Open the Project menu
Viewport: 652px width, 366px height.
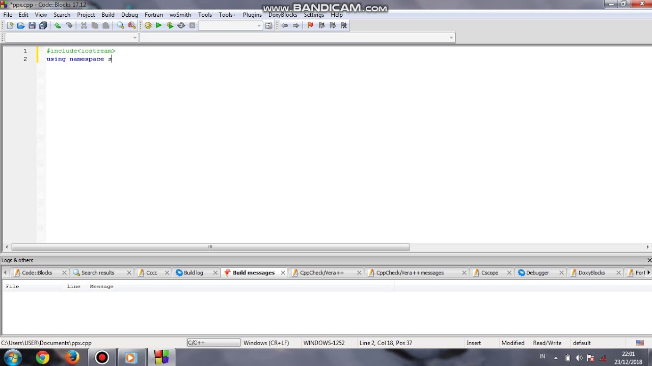(86, 15)
